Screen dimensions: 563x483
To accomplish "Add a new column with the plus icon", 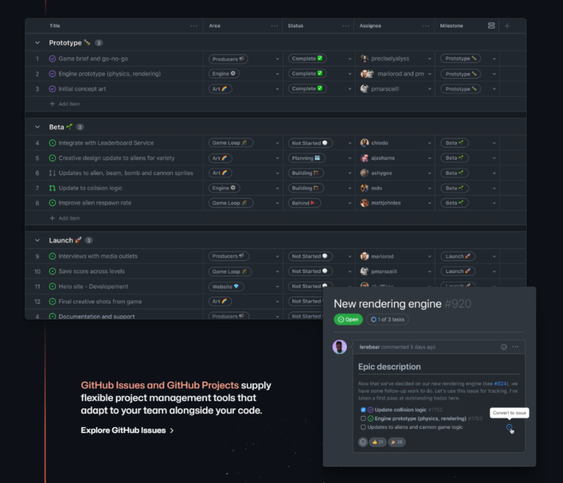I will (x=507, y=26).
